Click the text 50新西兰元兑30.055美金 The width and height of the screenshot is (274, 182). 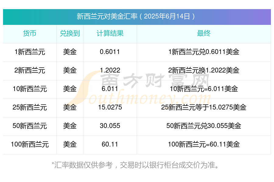pyautogui.click(x=204, y=126)
